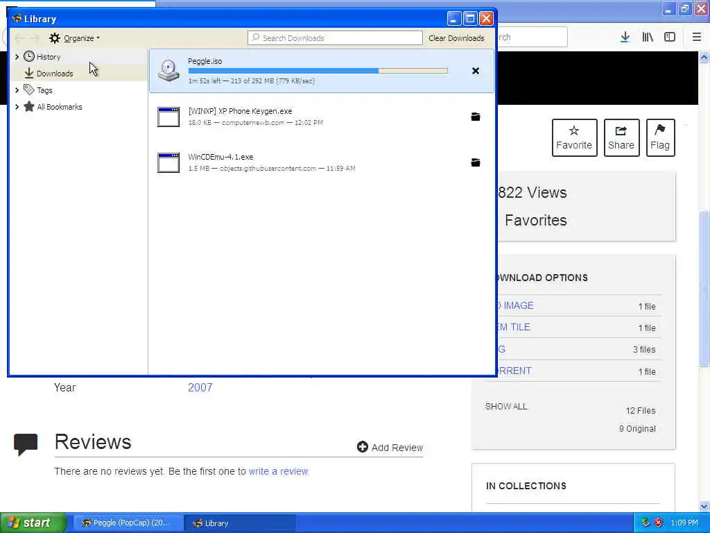
Task: Click SHOW ALL download options
Action: coord(506,406)
